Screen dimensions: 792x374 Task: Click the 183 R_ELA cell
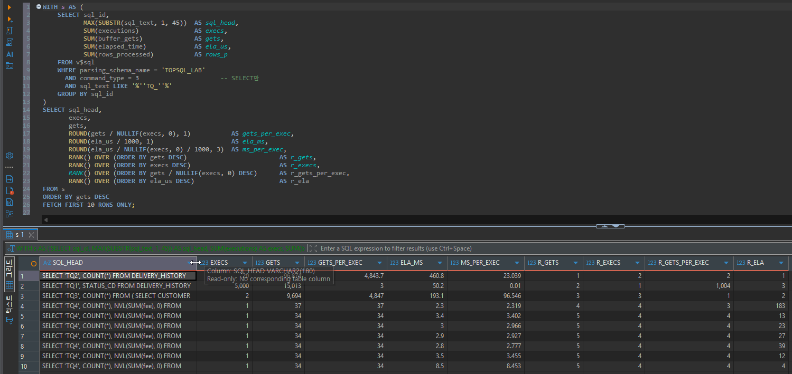[x=761, y=306]
